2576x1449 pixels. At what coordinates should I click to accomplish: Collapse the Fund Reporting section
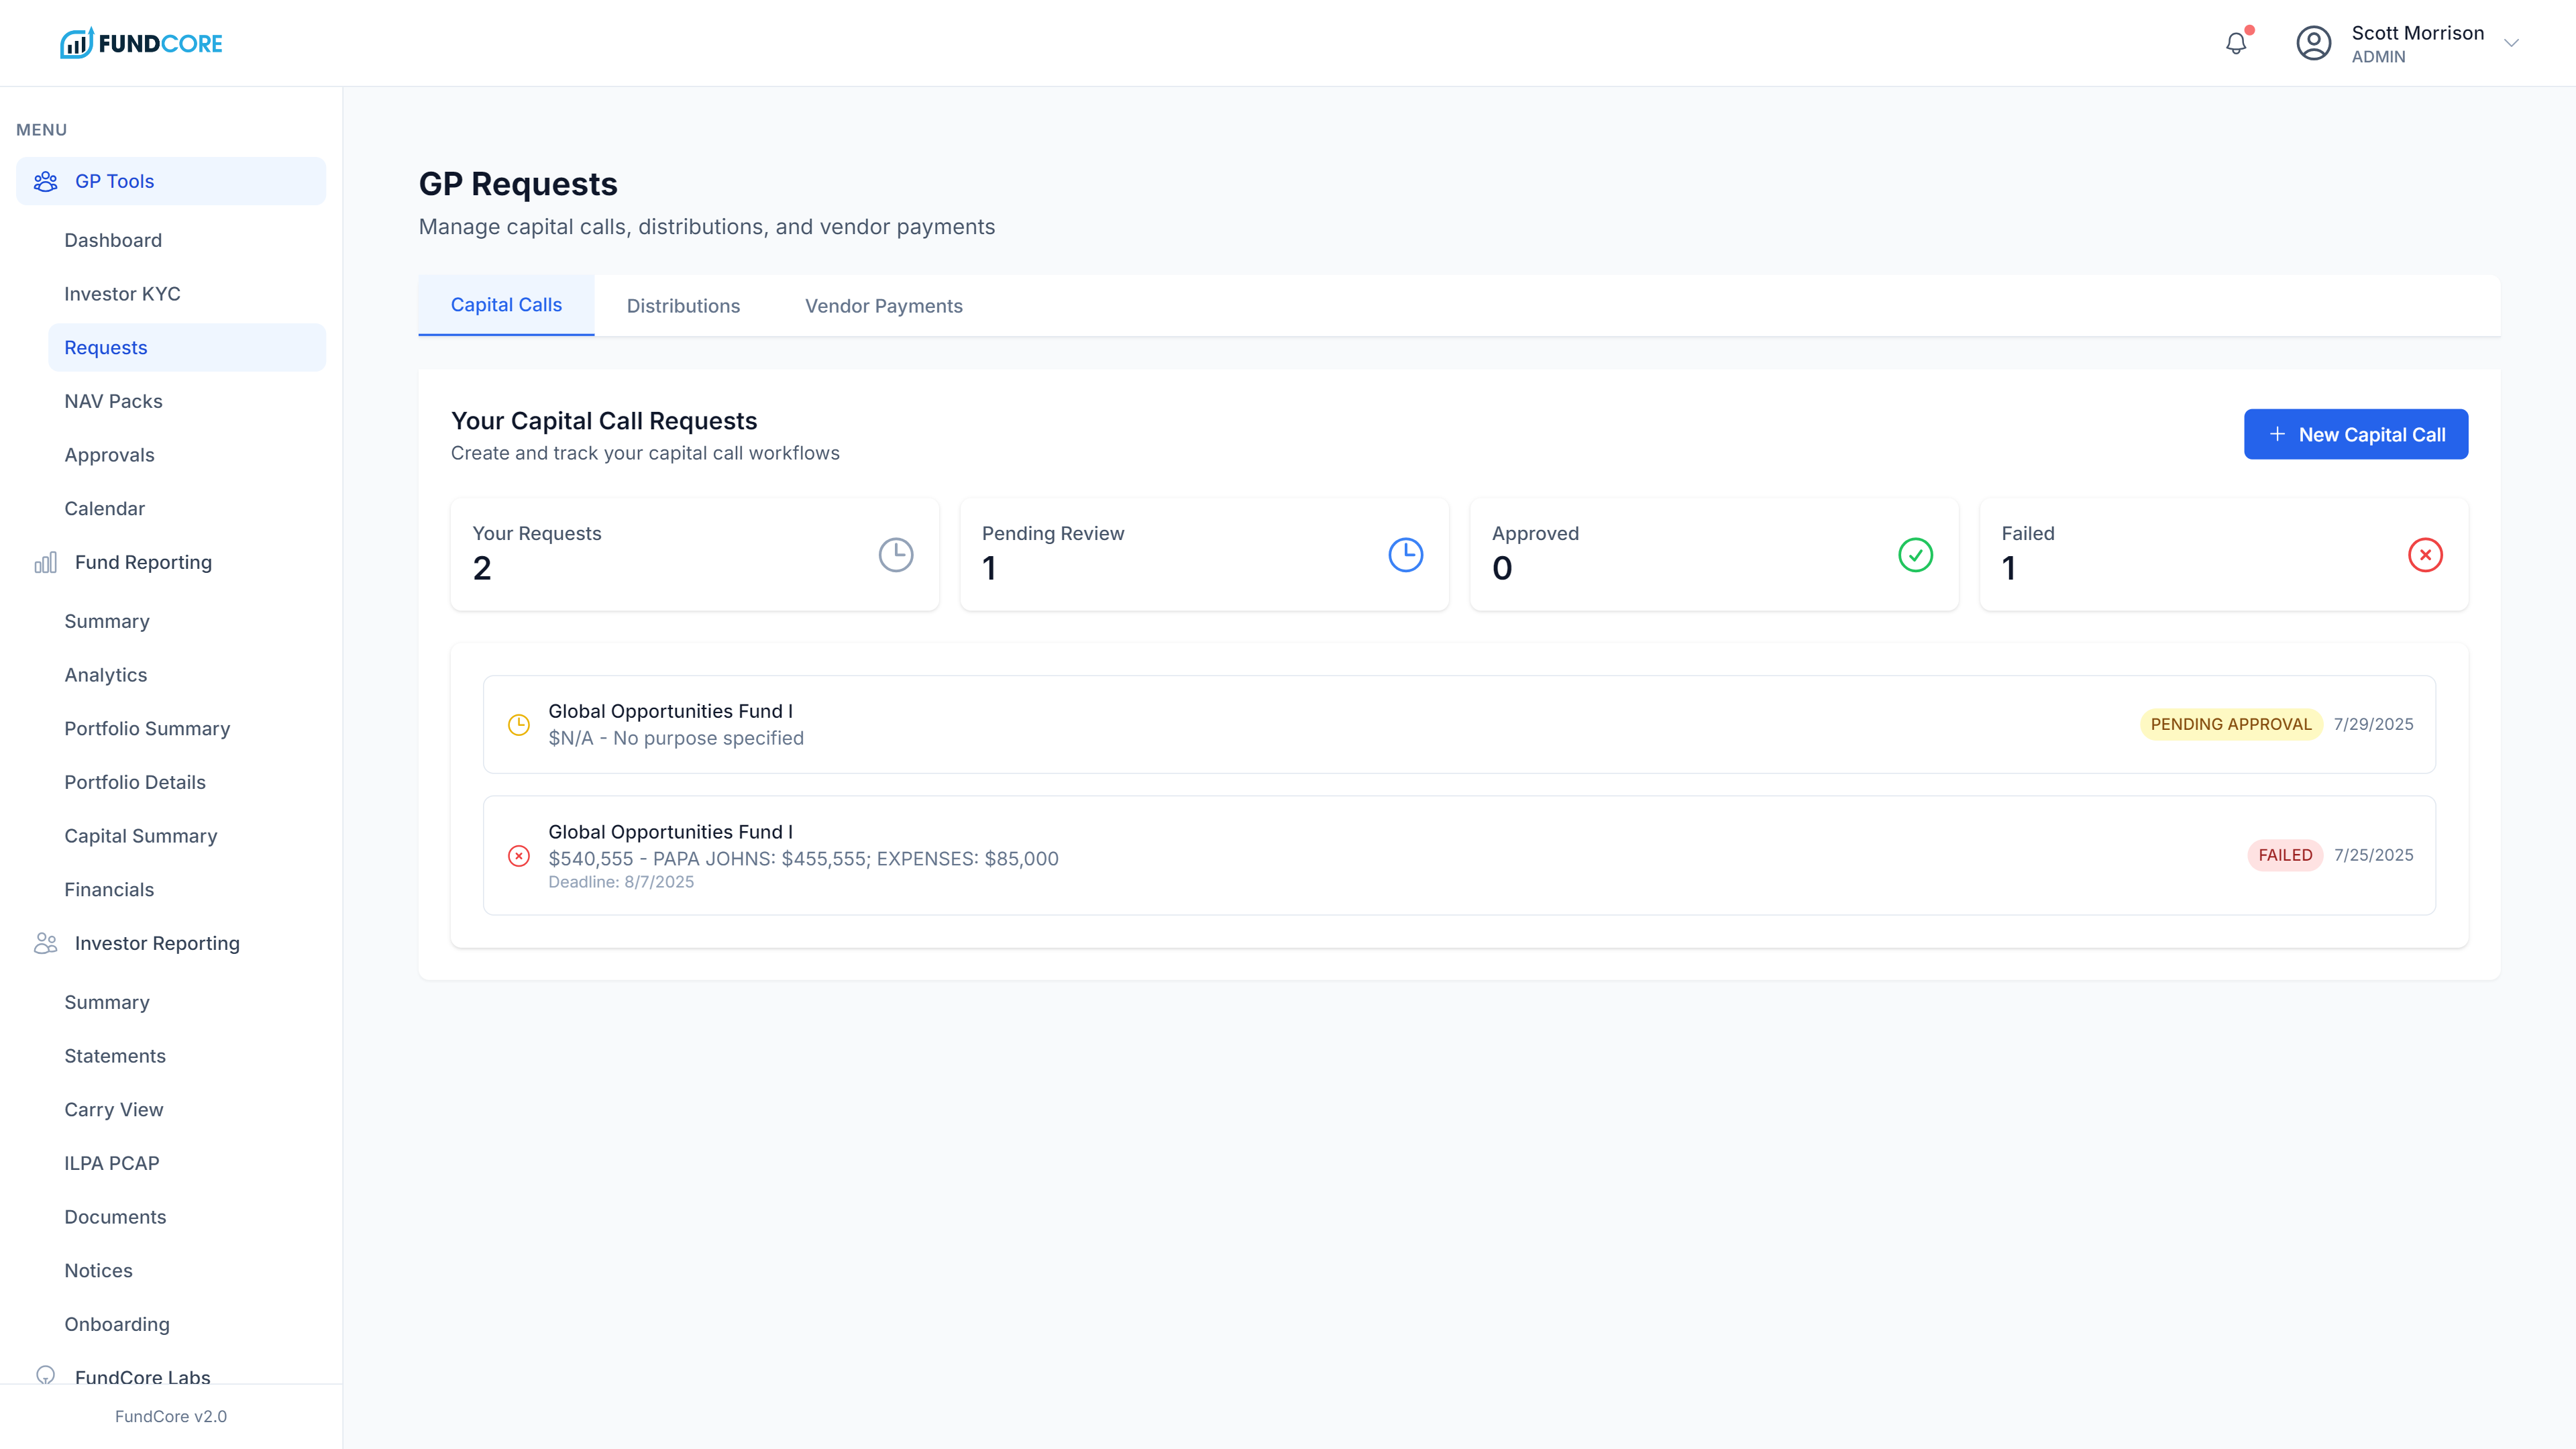tap(143, 562)
